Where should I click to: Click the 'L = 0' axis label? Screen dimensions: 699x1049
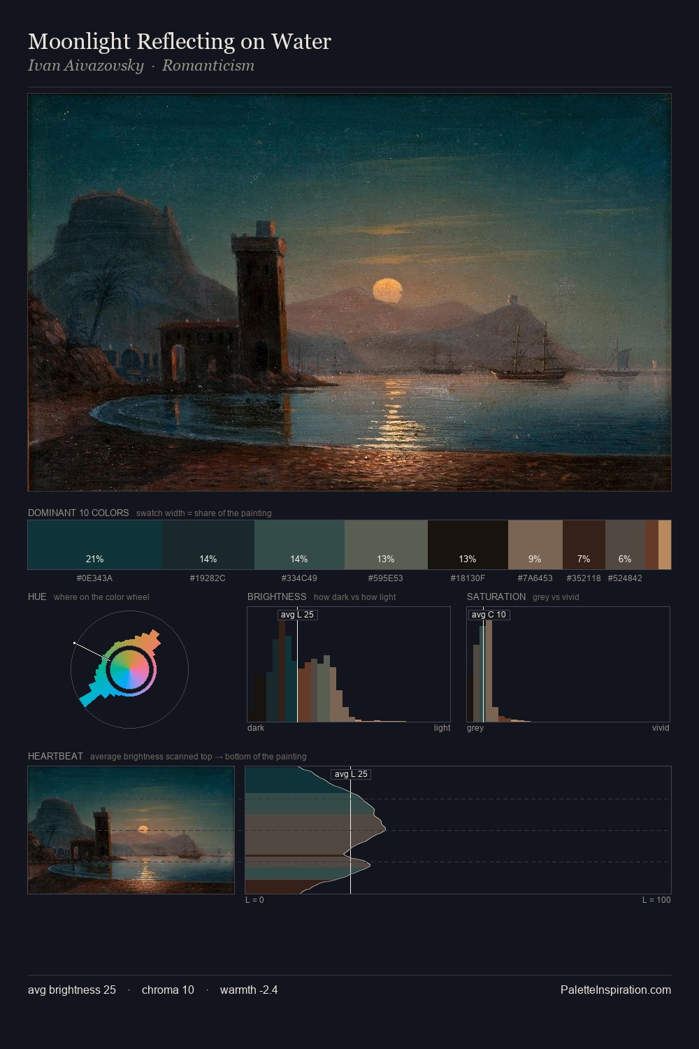tap(254, 900)
